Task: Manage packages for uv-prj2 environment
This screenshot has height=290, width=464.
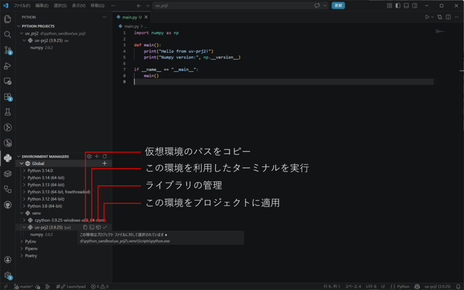Action: [x=98, y=227]
